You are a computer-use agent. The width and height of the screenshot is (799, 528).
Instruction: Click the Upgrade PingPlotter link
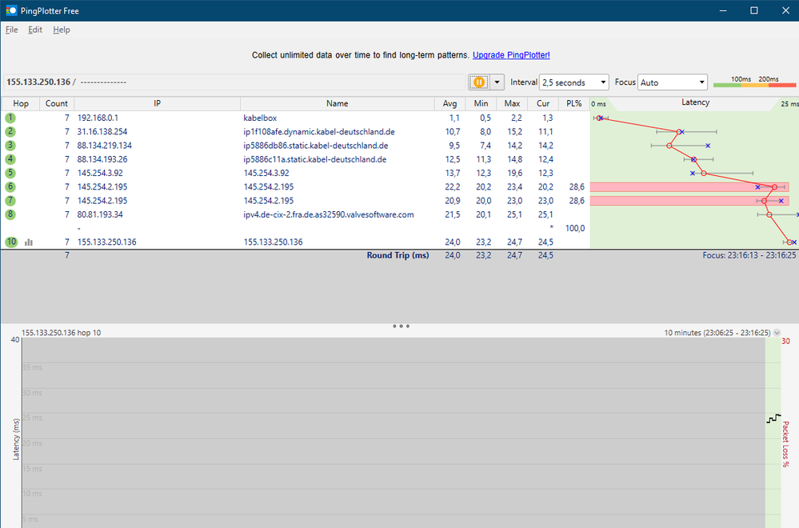coord(510,54)
